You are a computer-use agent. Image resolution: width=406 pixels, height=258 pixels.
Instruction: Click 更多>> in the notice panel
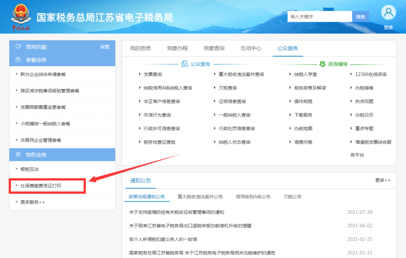pos(383,180)
